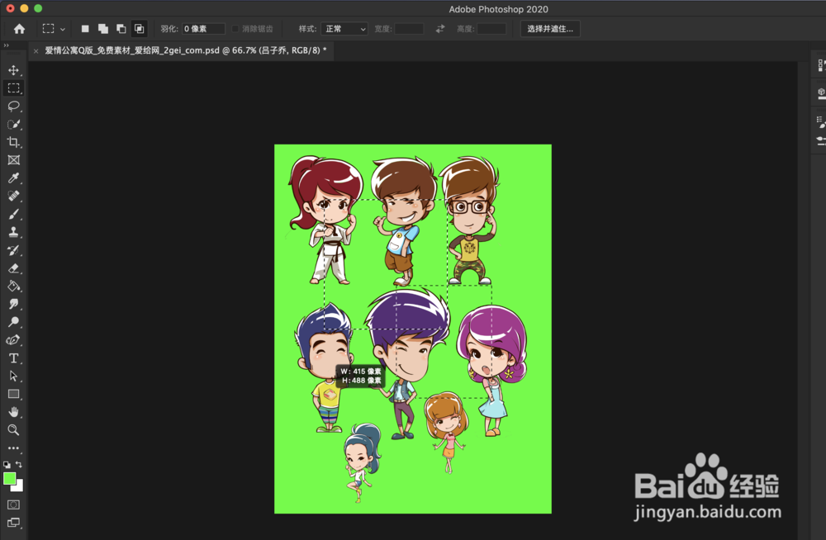The image size is (826, 540).
Task: Click the 选择并遮住... button
Action: click(550, 29)
